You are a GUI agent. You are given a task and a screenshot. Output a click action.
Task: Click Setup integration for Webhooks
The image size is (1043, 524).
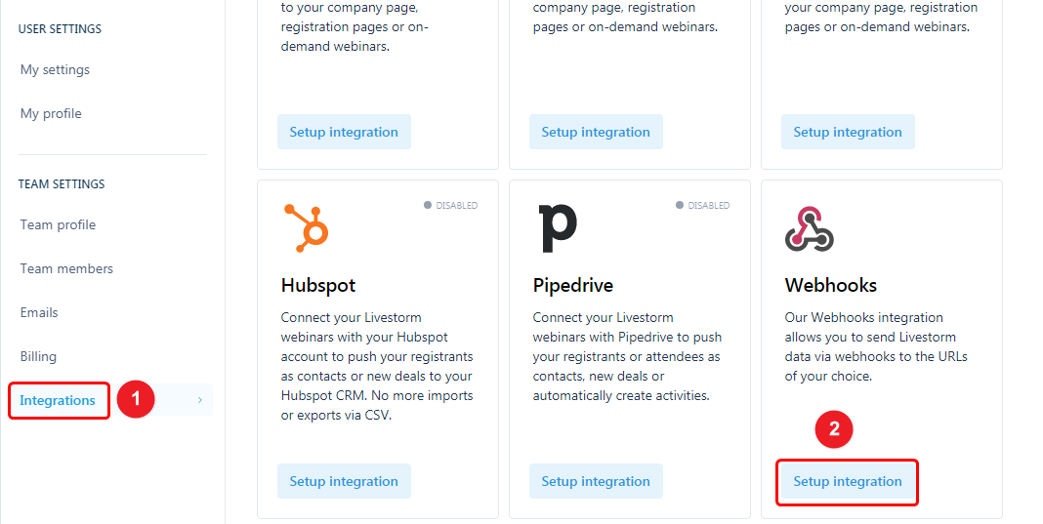[848, 481]
